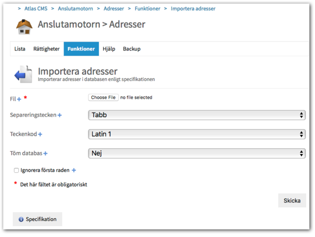Enable the Ignorera första raden checkbox
Screen dimensions: 315x237
[x=16, y=170]
